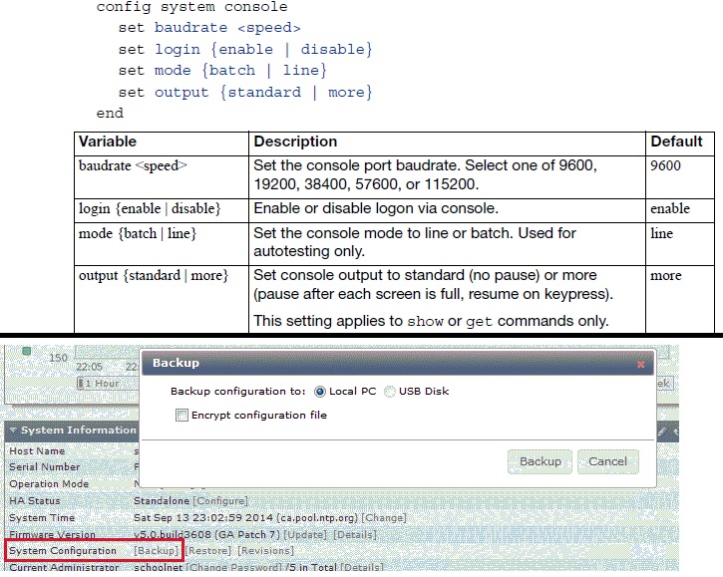Click the 'set mode {batch | line}' command line
Viewport: 723px width, 577px height.
coord(222,70)
